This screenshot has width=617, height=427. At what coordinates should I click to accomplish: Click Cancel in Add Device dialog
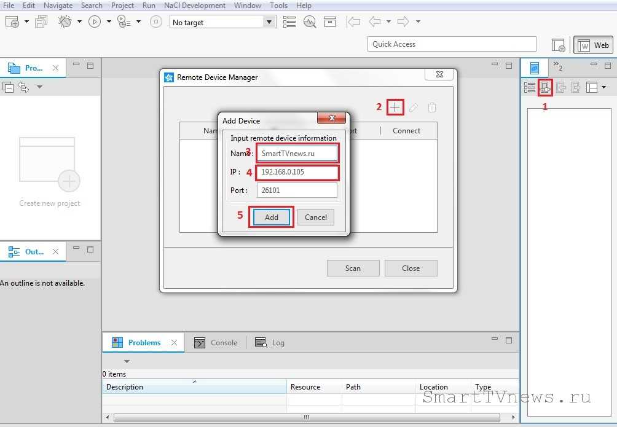coord(316,217)
